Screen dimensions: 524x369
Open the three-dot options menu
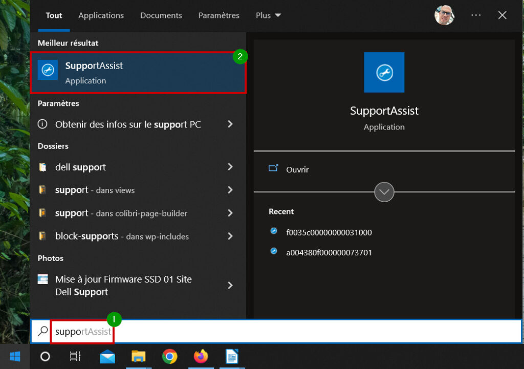coord(476,15)
